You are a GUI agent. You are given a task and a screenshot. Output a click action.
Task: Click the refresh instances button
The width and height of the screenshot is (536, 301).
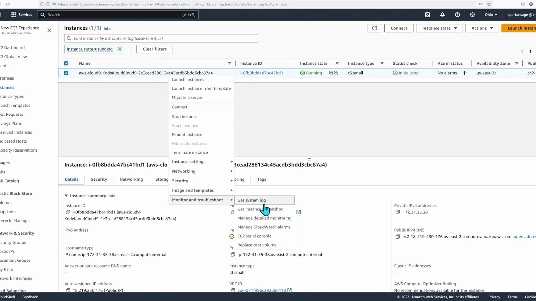point(374,28)
